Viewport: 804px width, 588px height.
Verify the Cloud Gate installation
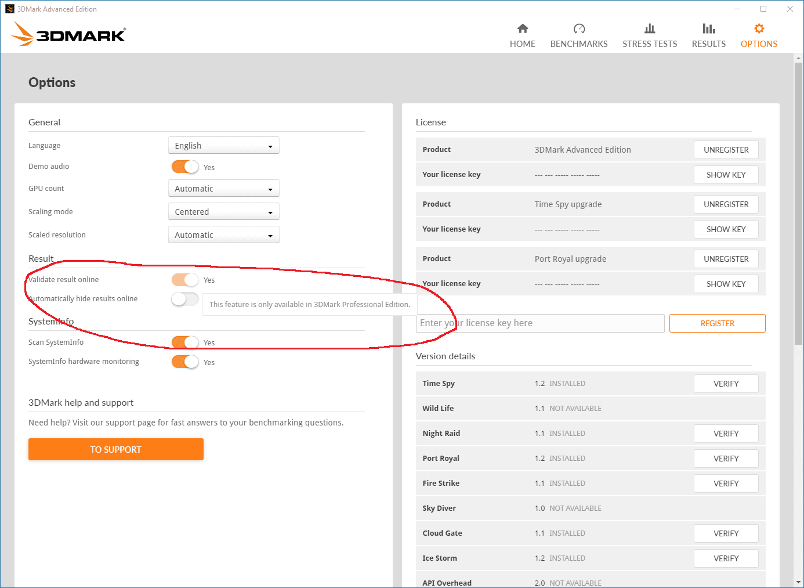coord(726,533)
